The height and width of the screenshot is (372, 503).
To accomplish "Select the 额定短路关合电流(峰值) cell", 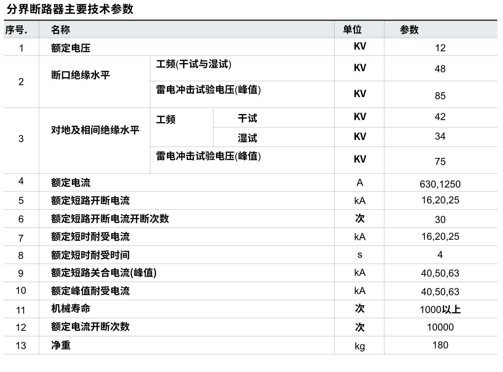I will click(104, 273).
